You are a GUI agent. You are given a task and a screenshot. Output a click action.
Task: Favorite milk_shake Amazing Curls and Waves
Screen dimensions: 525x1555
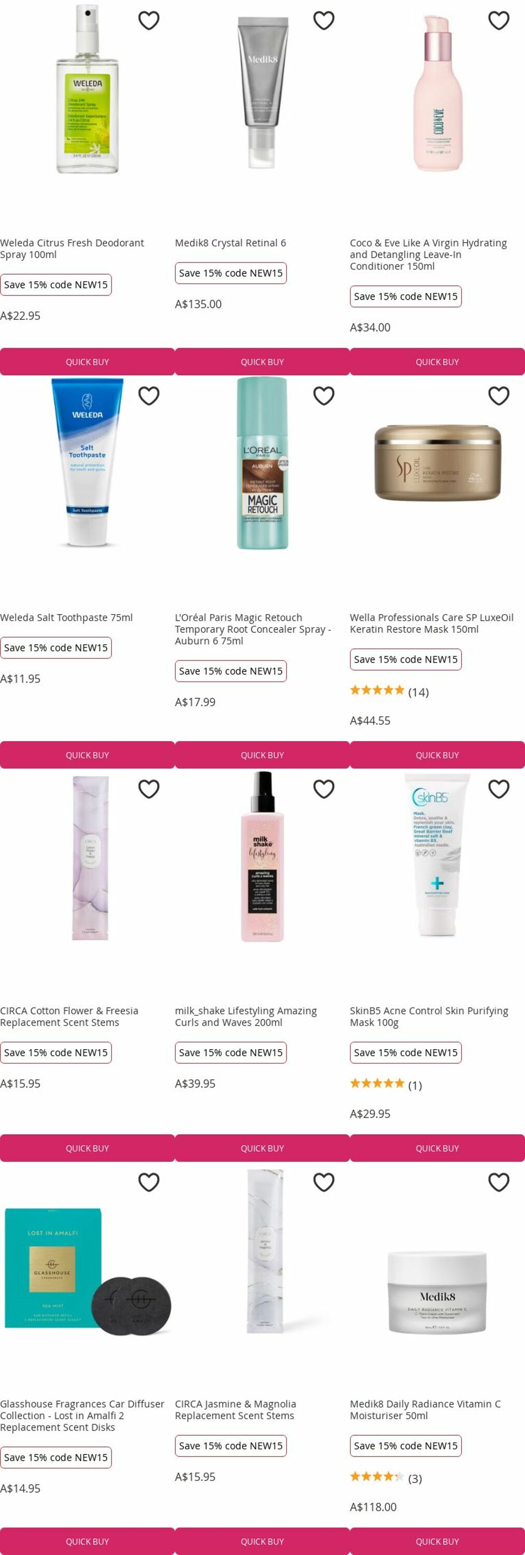pyautogui.click(x=323, y=789)
